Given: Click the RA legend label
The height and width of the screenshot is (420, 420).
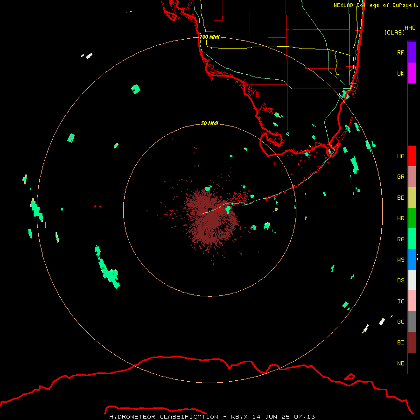Looking at the screenshot, I should [x=400, y=239].
